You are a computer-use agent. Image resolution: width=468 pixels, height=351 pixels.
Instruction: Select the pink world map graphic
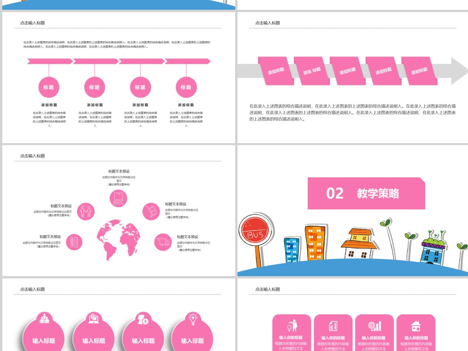coord(118,240)
